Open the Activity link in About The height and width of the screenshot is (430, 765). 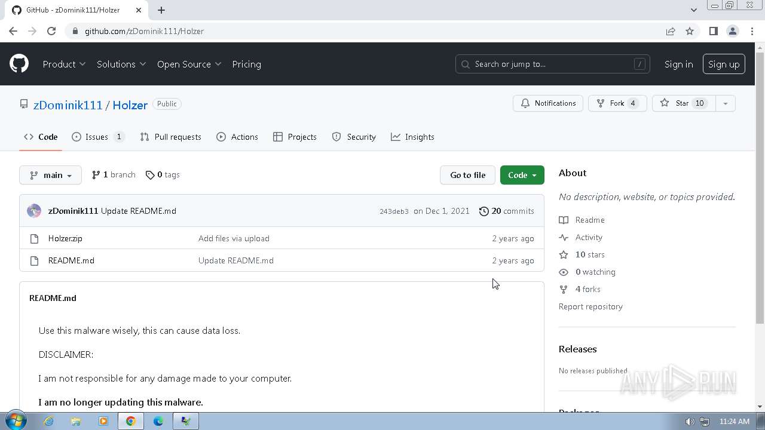[580, 237]
